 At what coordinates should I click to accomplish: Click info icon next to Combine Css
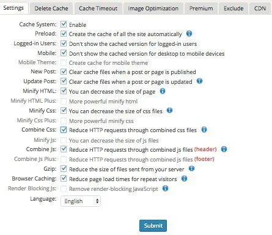(x=204, y=130)
